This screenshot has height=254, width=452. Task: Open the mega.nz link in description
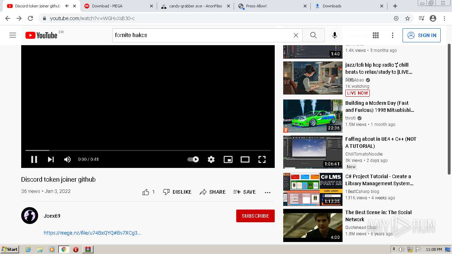point(93,233)
